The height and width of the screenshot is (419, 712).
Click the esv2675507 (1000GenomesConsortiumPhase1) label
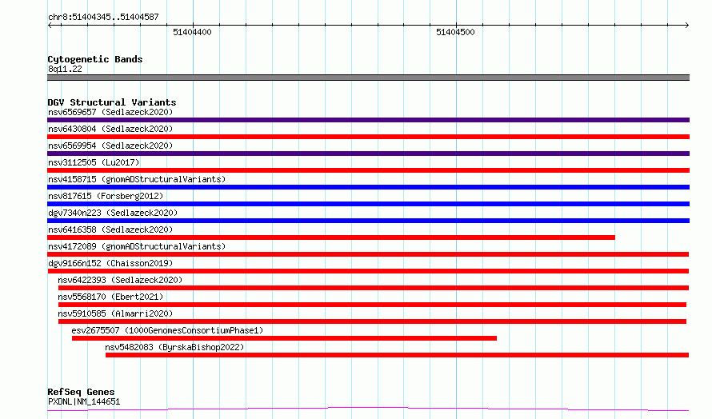click(x=167, y=330)
